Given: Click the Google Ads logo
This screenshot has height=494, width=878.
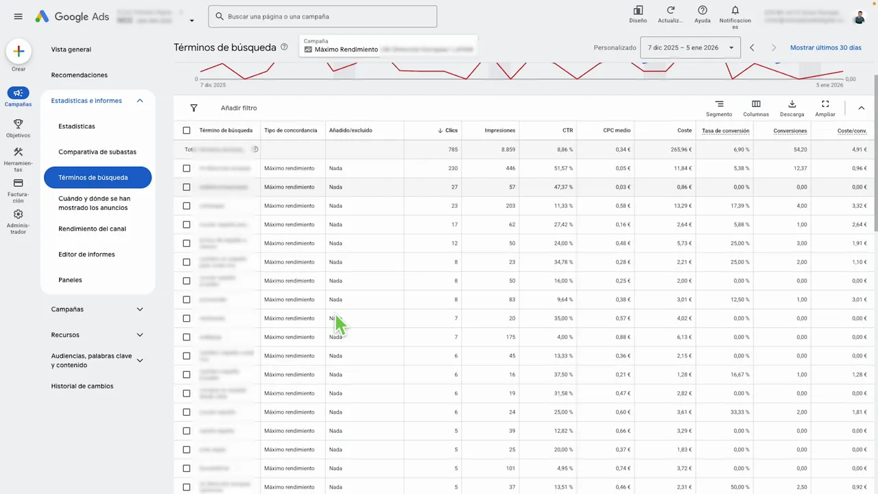Looking at the screenshot, I should pyautogui.click(x=72, y=16).
